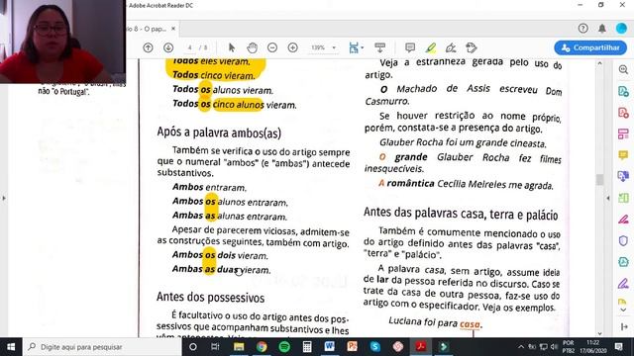The image size is (634, 356).
Task: Click the vertical scrollbar thumb
Action: pyautogui.click(x=599, y=179)
